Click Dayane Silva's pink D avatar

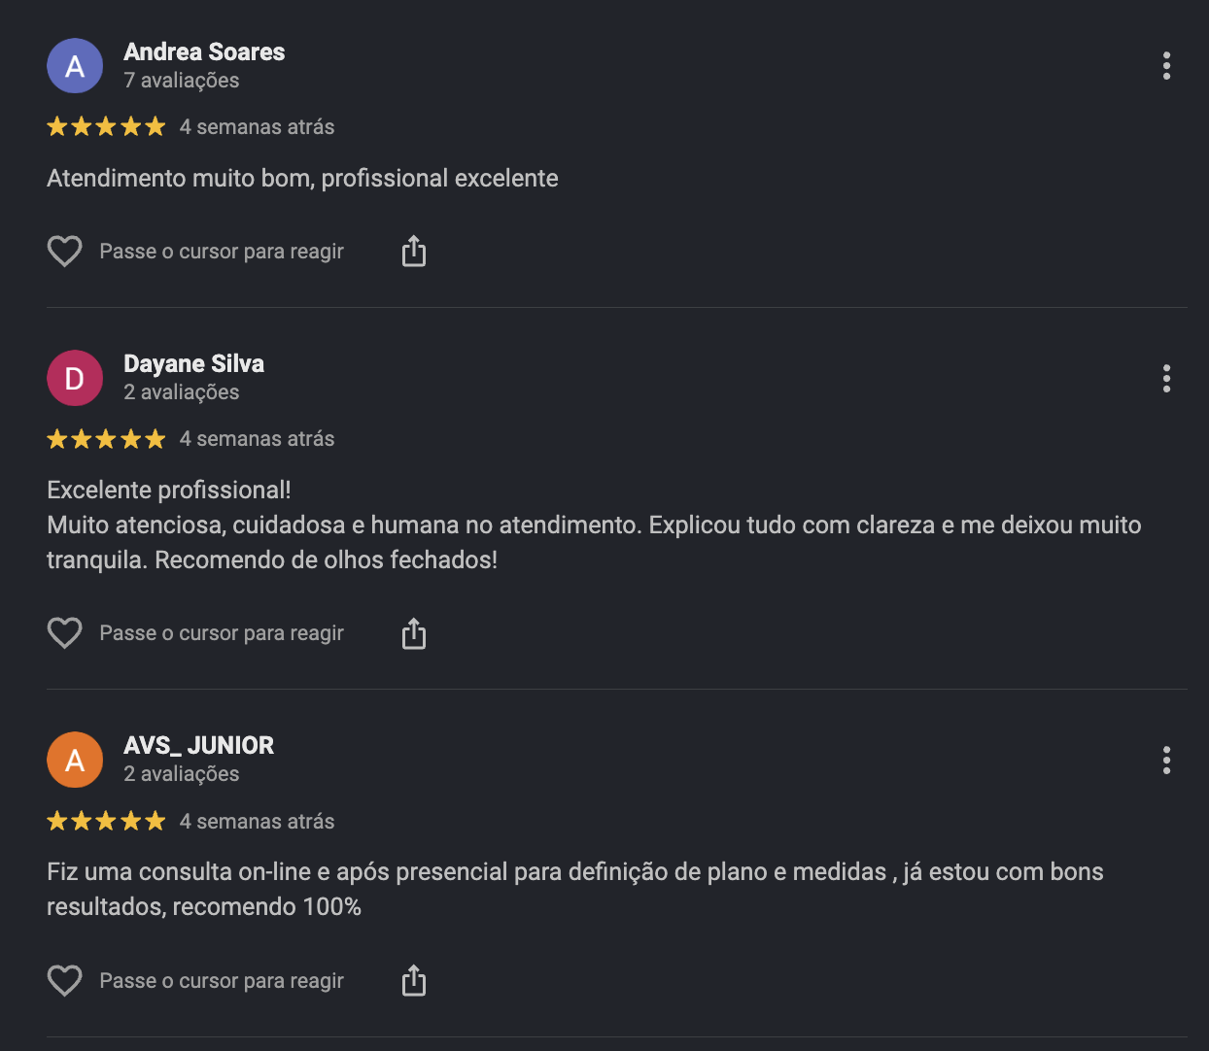click(x=75, y=378)
